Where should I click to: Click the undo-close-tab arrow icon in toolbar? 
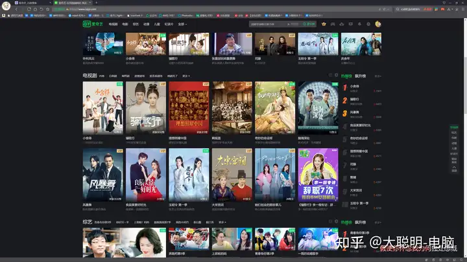pos(42,9)
